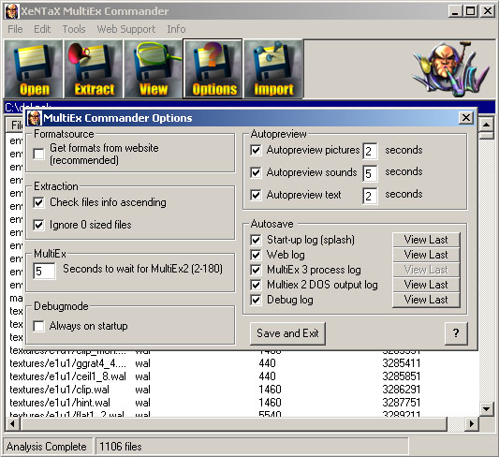This screenshot has width=499, height=457.
Task: Enable Always on startup debugmode
Action: 38,326
